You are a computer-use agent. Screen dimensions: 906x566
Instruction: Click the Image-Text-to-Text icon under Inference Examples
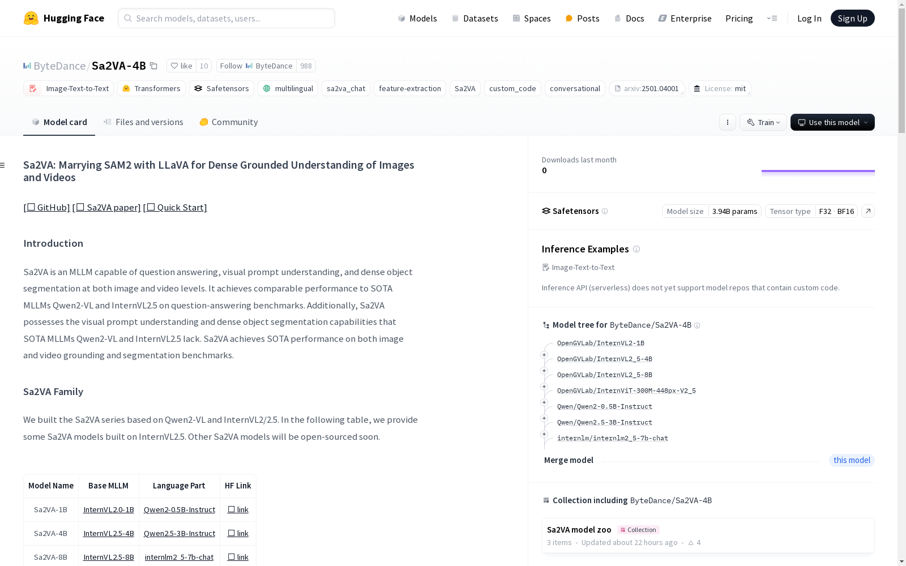click(546, 267)
